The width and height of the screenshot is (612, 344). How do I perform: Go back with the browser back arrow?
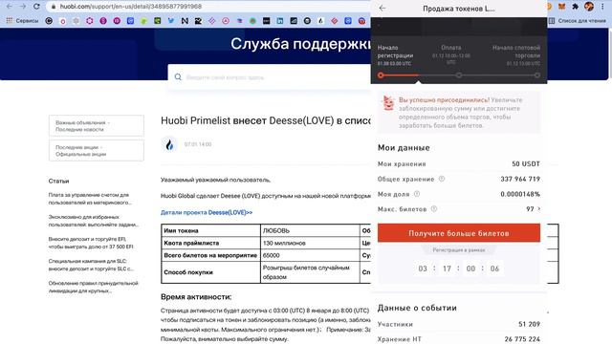pyautogui.click(x=10, y=7)
